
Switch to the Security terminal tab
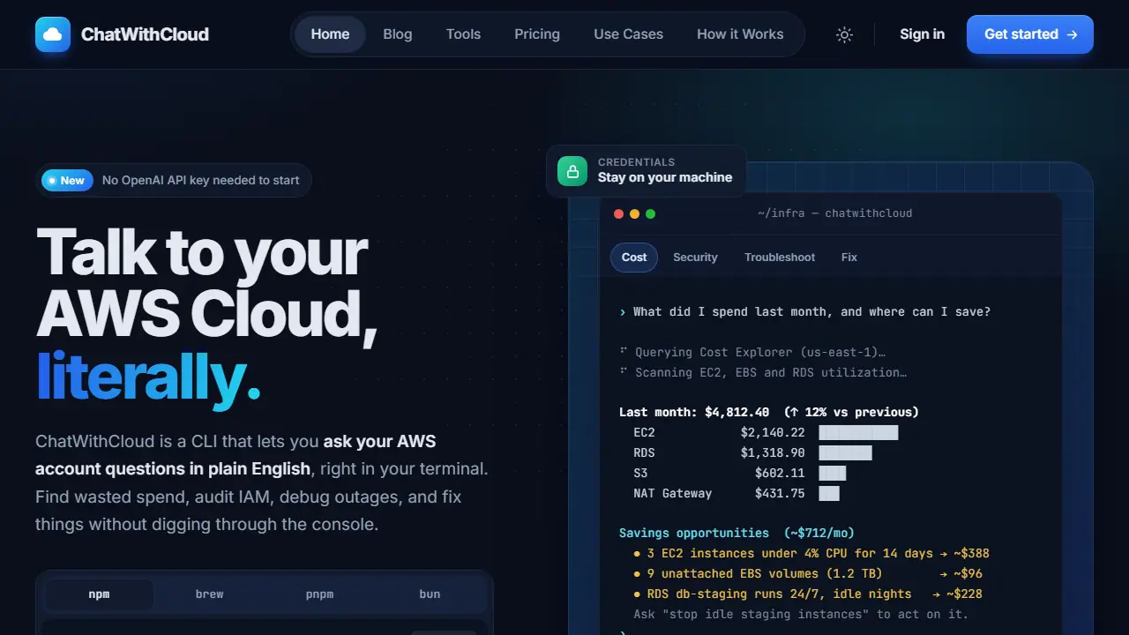[695, 258]
